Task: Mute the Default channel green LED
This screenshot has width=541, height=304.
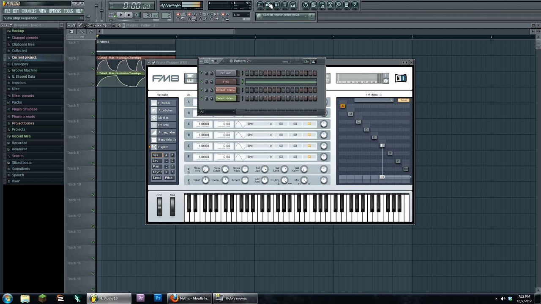Action: tap(202, 73)
